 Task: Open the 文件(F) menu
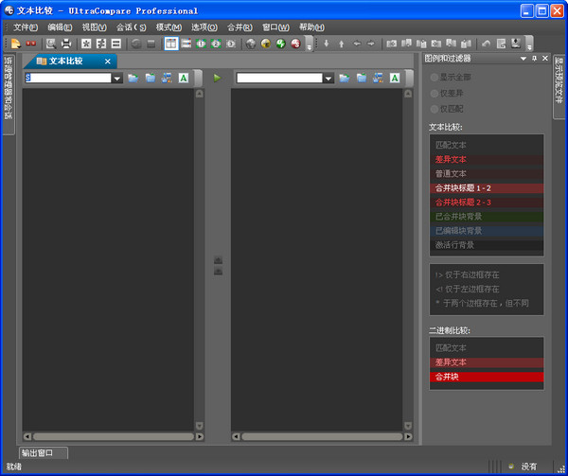[x=25, y=26]
